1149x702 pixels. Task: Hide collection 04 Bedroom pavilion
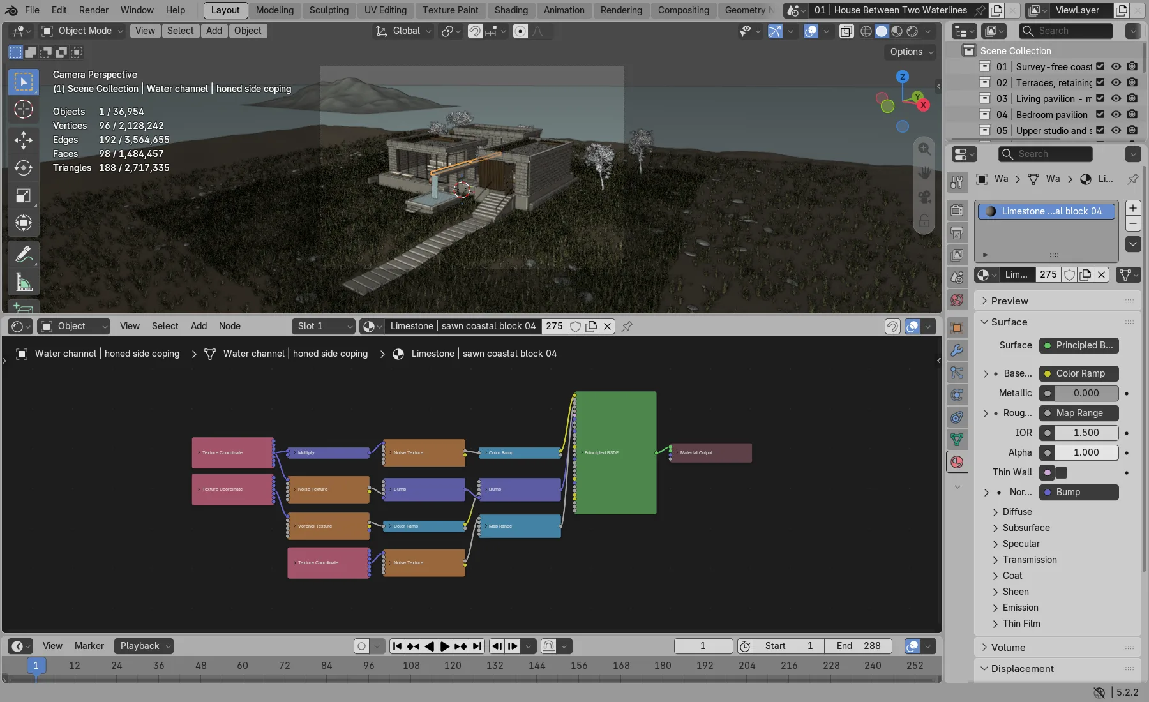point(1116,114)
